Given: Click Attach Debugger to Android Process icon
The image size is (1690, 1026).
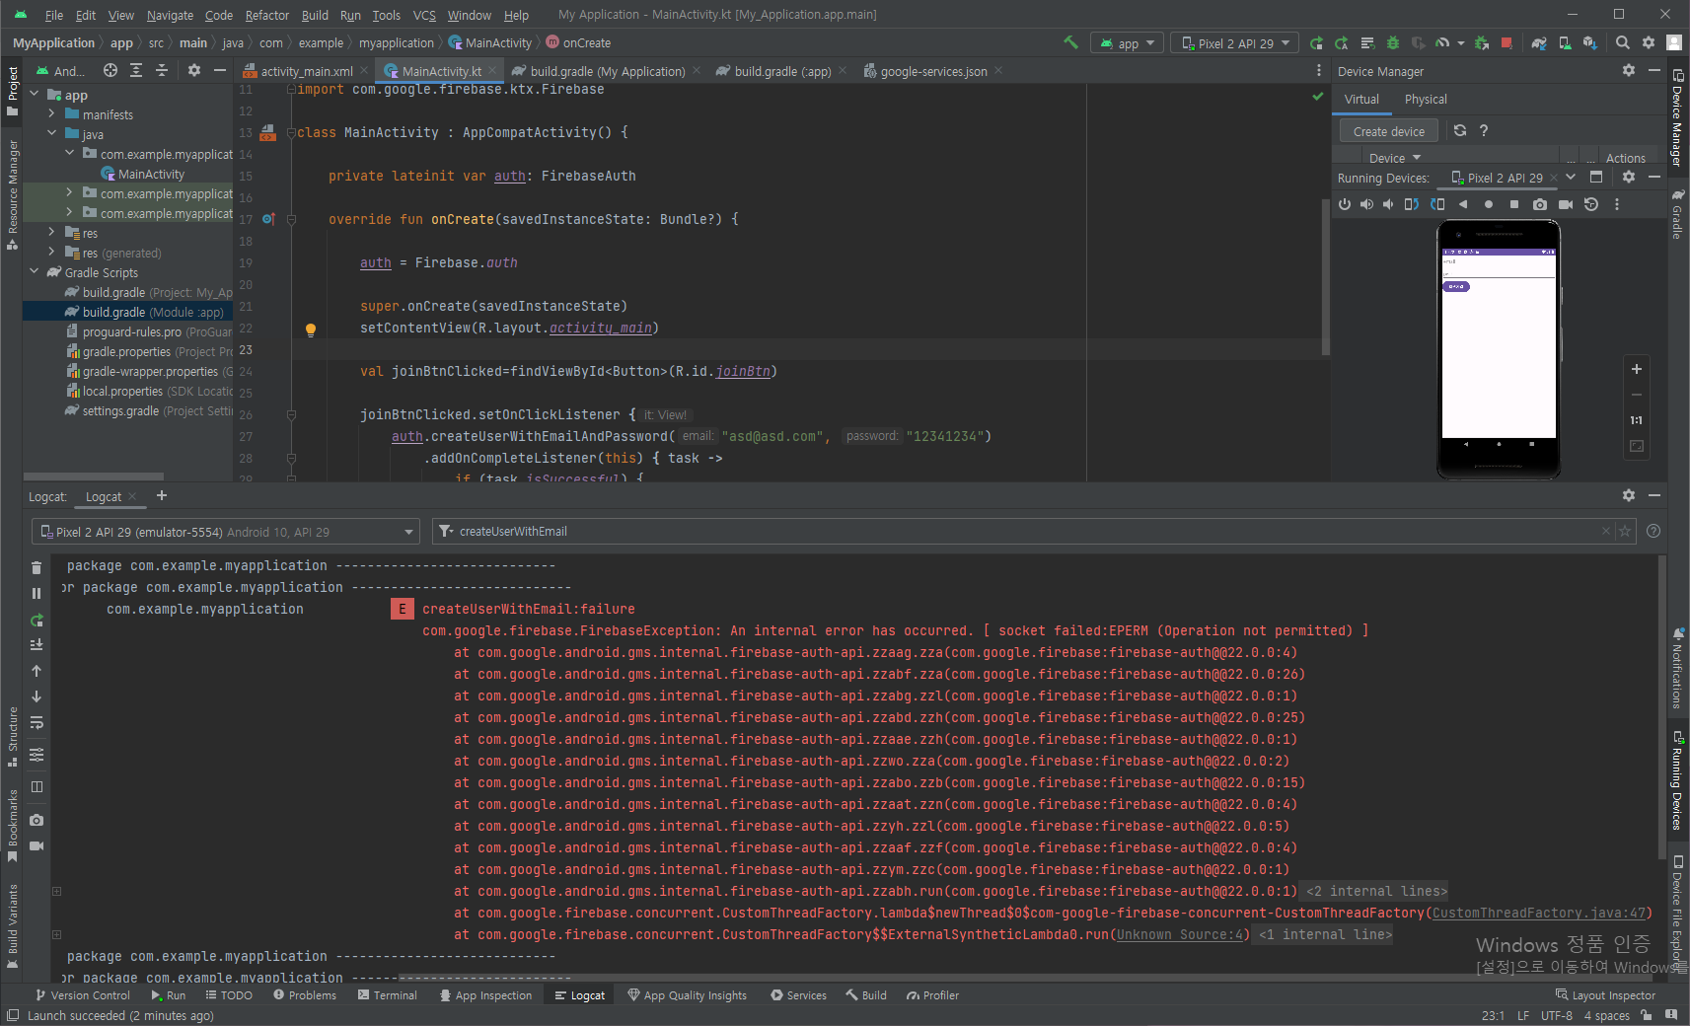Looking at the screenshot, I should pos(1482,42).
